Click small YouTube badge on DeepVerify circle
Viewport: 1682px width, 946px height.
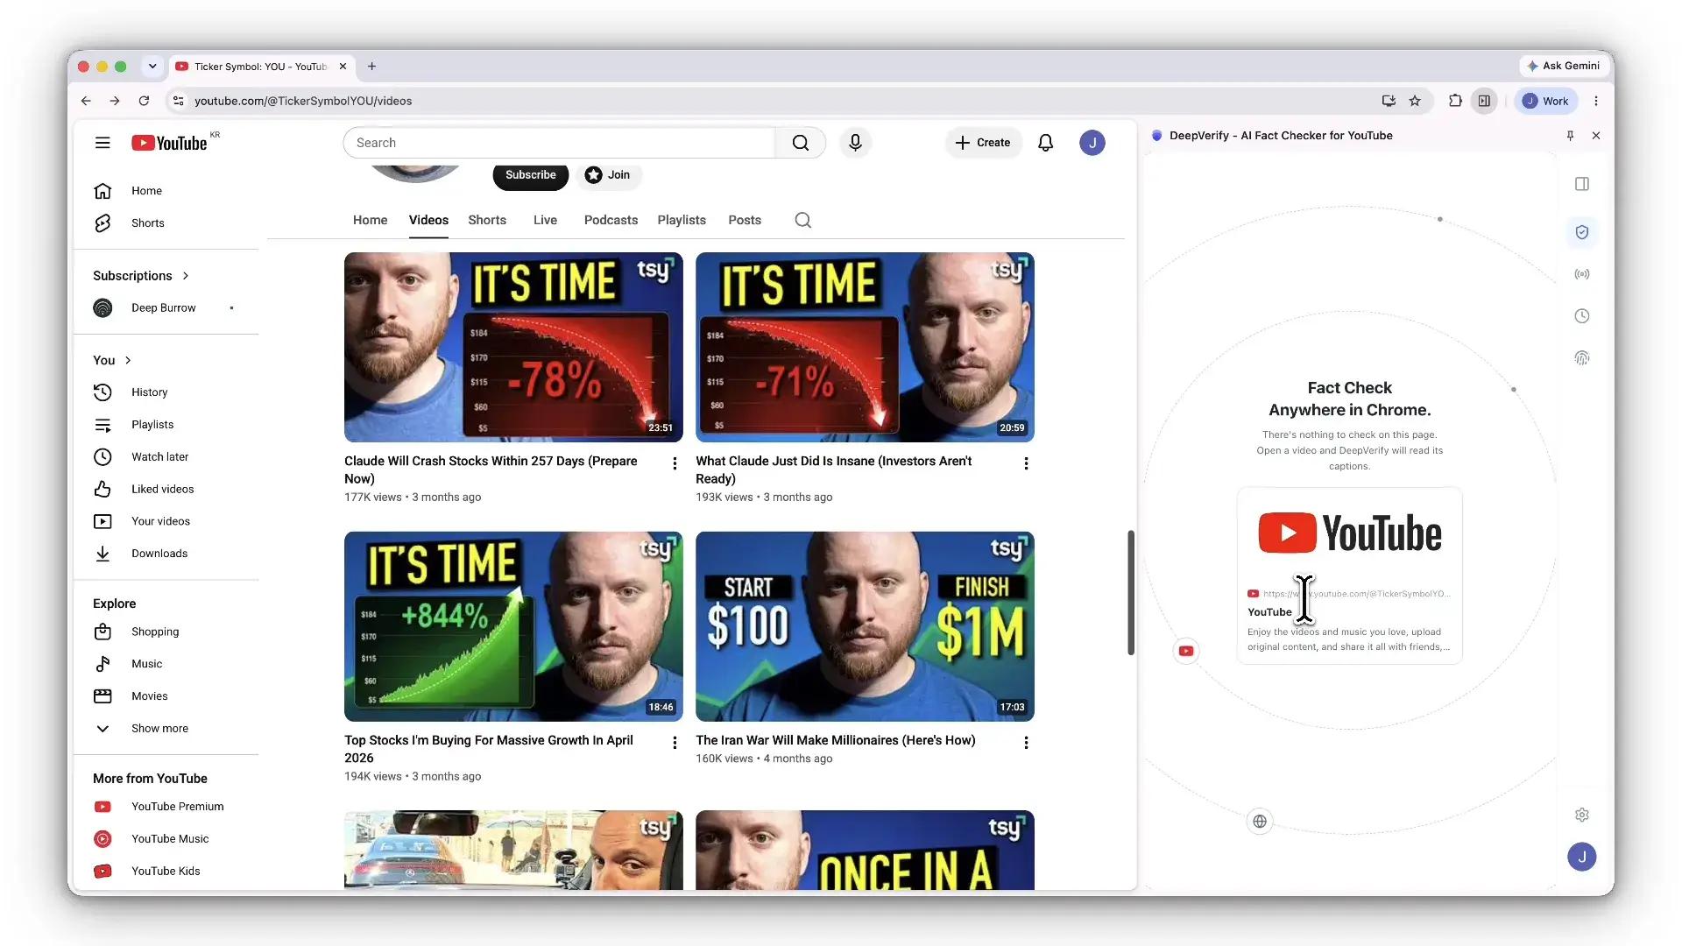coord(1185,651)
